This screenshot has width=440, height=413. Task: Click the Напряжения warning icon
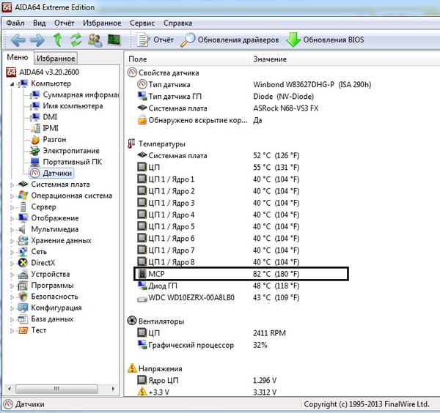point(132,368)
